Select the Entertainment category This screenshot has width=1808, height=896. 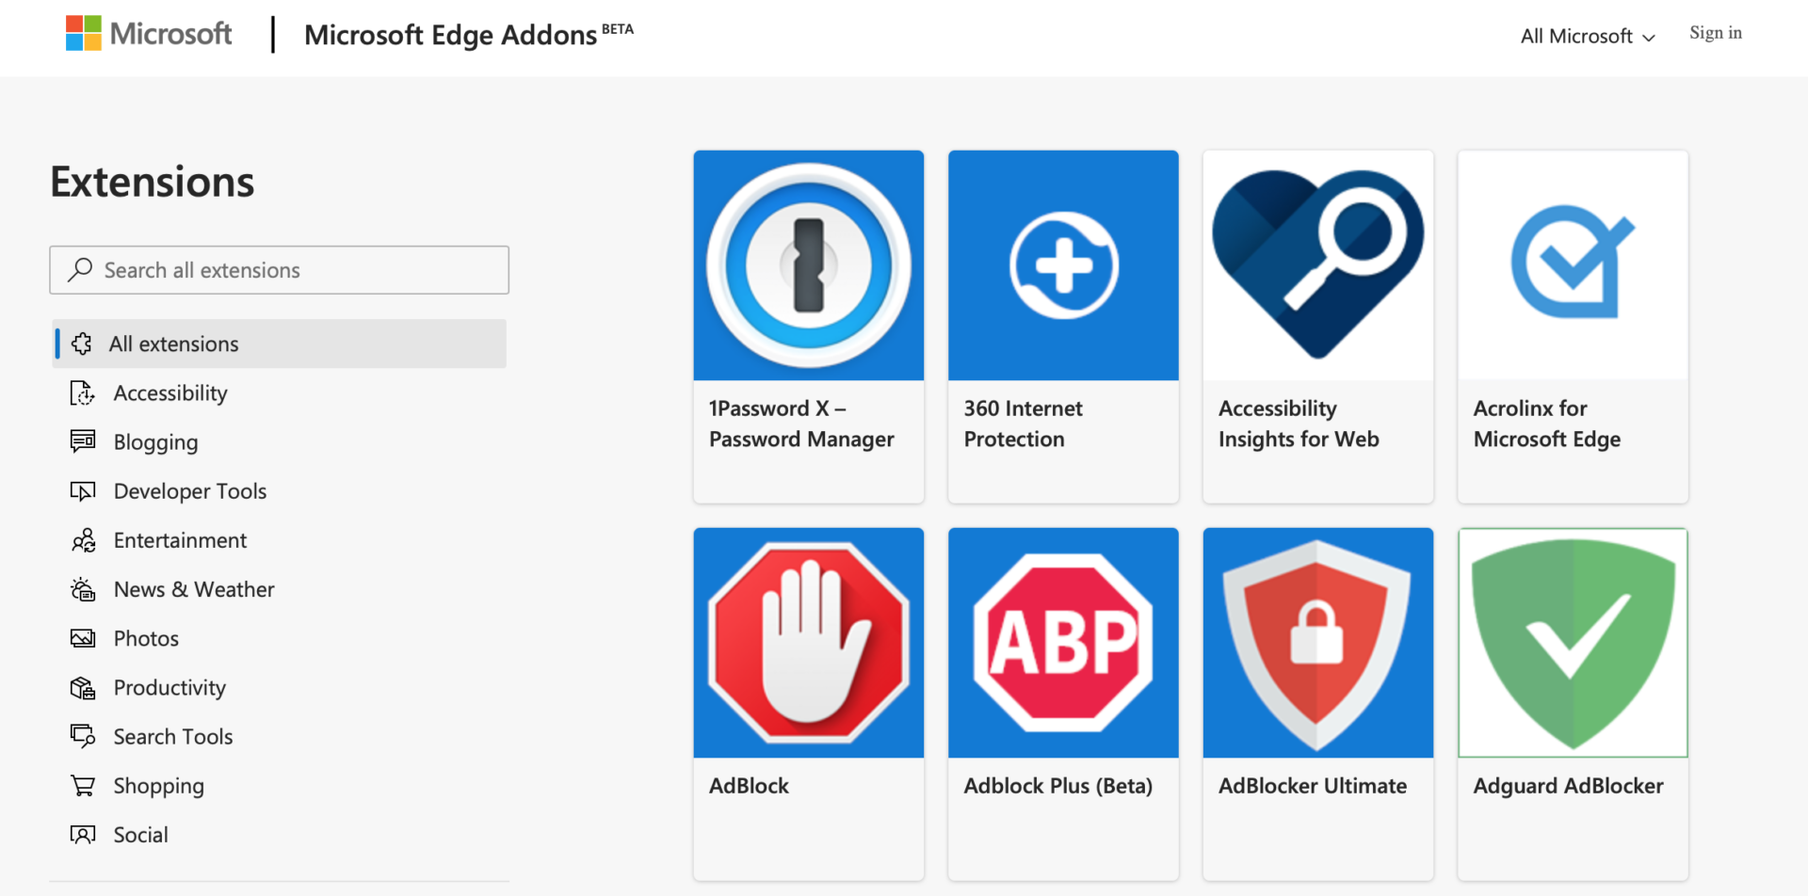279,539
